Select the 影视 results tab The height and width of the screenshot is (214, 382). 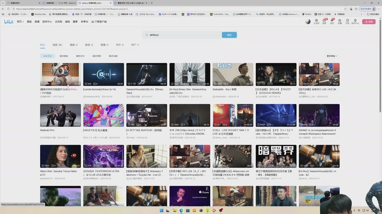tap(89, 45)
